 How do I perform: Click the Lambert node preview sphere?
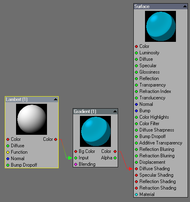[31, 119]
